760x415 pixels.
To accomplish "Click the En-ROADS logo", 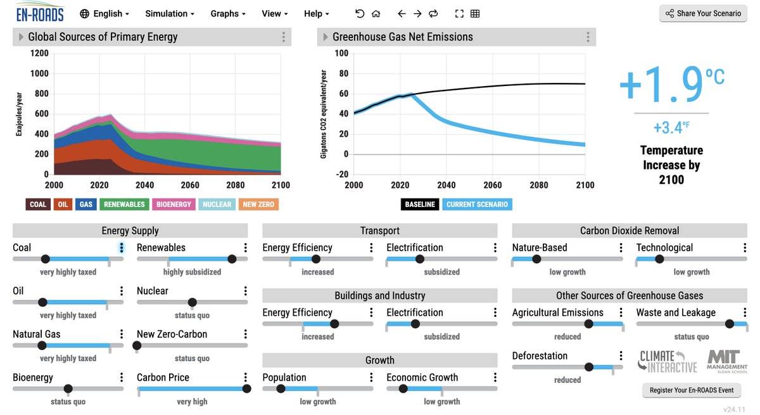I will tap(39, 13).
